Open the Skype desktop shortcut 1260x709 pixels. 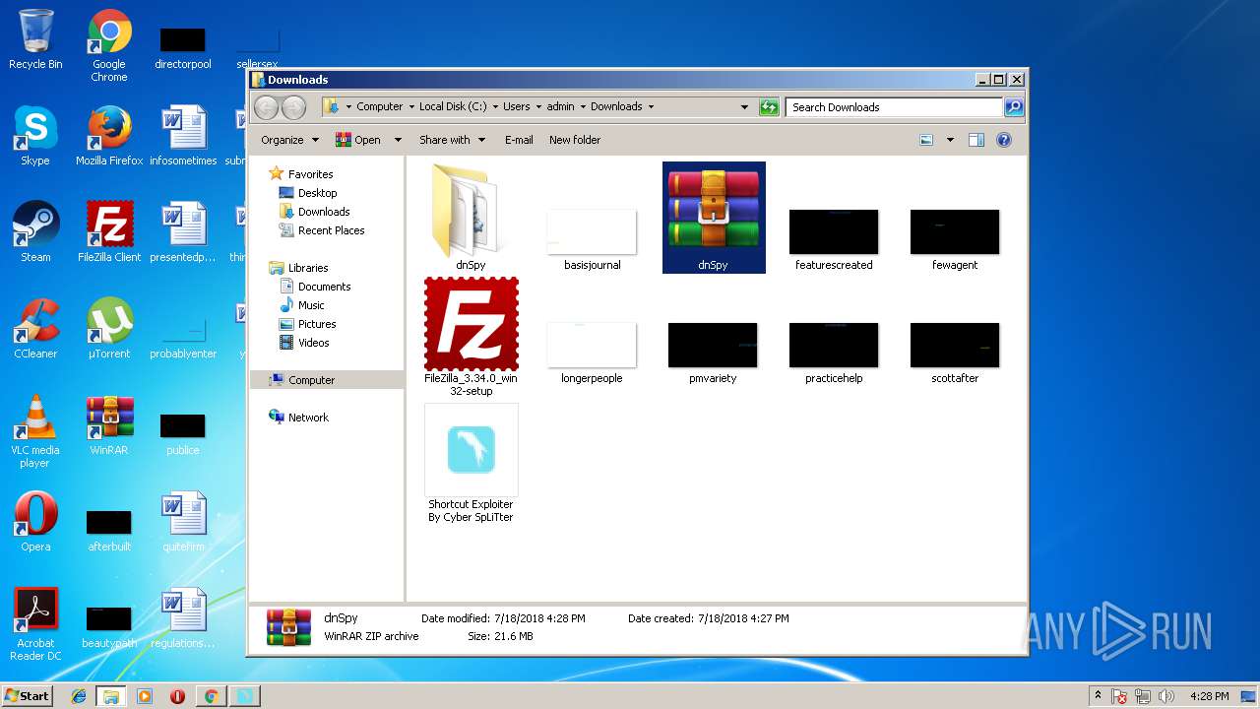click(x=35, y=136)
